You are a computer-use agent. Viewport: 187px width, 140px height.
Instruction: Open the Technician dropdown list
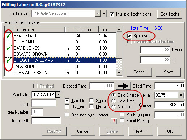pos(97,13)
